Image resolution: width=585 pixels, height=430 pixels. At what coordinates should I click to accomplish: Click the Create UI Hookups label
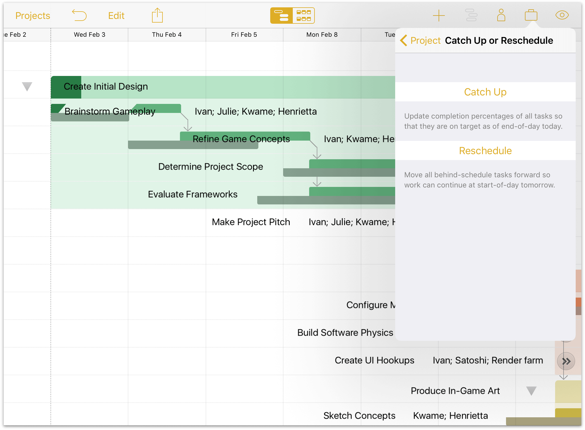click(374, 360)
